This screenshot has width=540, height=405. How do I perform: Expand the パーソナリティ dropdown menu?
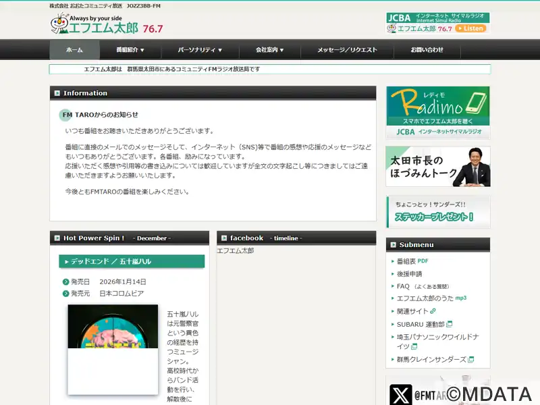200,49
